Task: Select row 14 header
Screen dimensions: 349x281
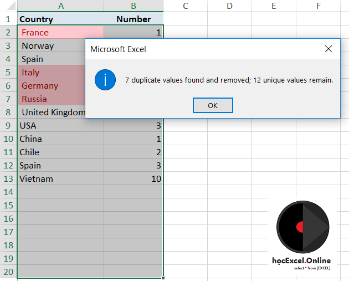Action: pos(8,192)
